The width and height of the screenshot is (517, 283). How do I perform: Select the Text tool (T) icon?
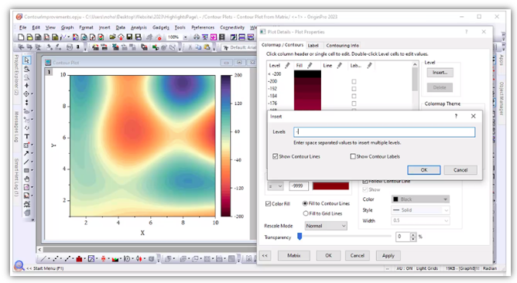click(27, 136)
